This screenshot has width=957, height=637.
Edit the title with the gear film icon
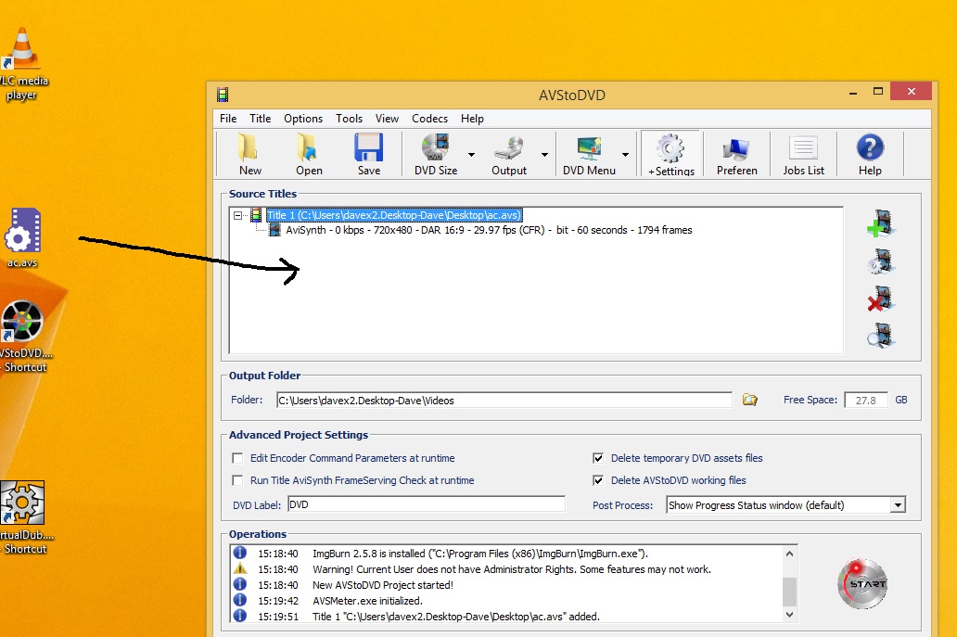pos(881,261)
